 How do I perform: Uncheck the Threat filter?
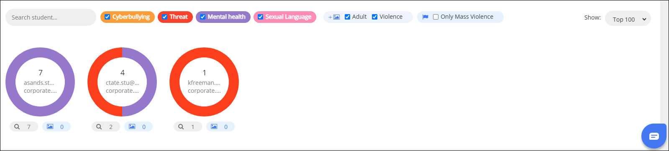165,17
